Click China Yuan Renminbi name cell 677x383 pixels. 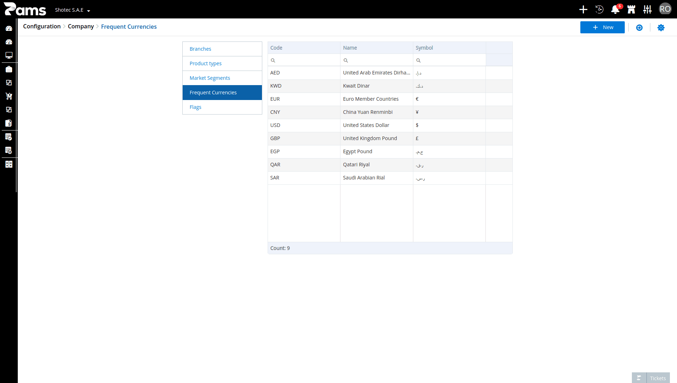[x=377, y=112]
